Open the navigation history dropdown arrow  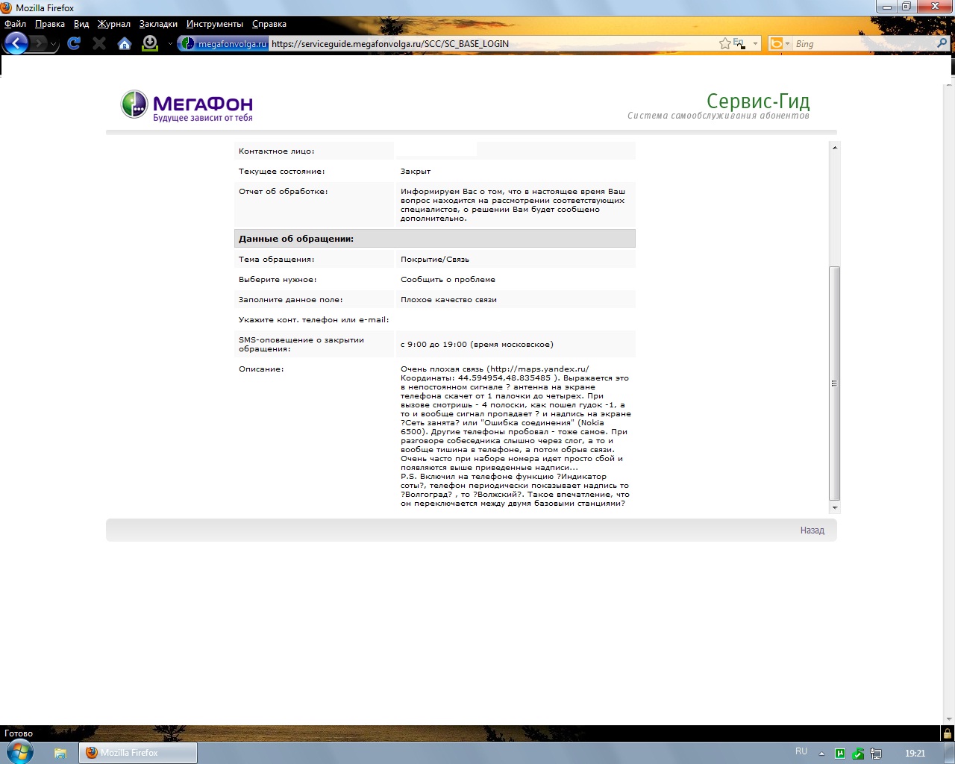[x=53, y=44]
